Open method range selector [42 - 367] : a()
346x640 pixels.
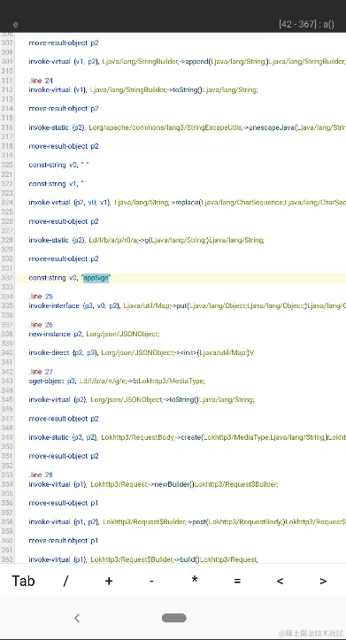(x=306, y=24)
